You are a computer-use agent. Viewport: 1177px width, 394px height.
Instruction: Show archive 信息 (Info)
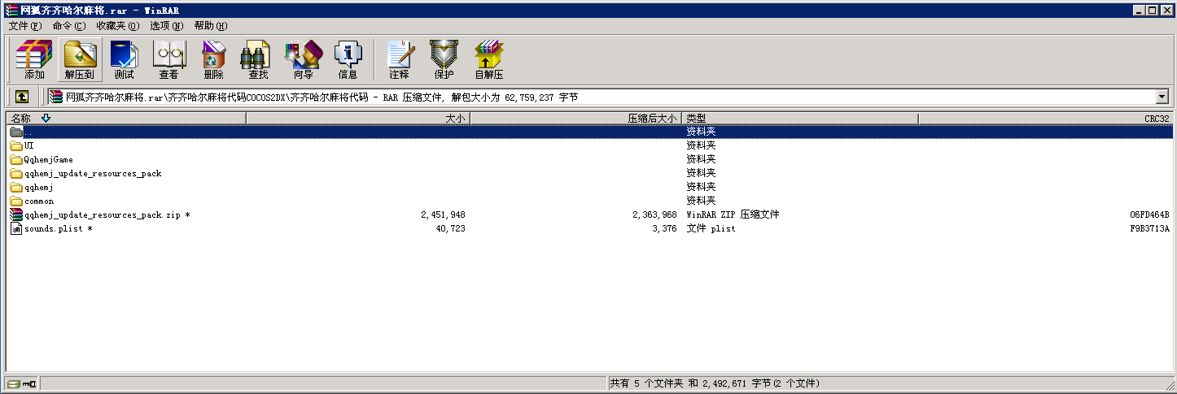[348, 60]
